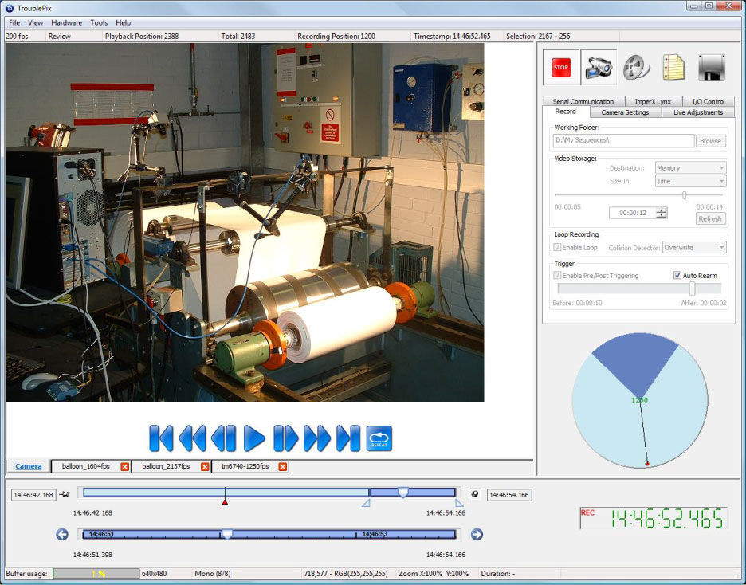Click the Play button in playback controls
This screenshot has height=585, width=746.
coord(253,438)
